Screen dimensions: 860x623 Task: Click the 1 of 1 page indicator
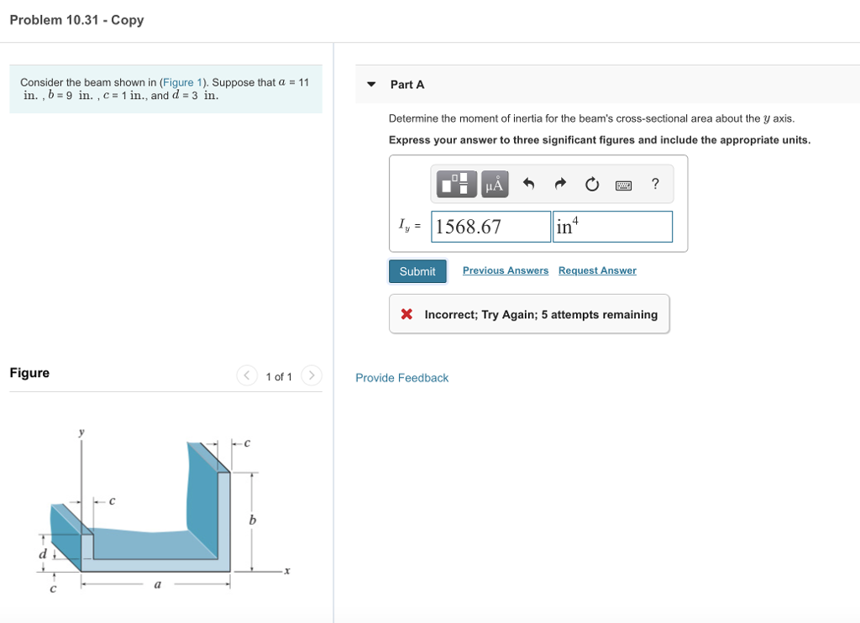279,376
